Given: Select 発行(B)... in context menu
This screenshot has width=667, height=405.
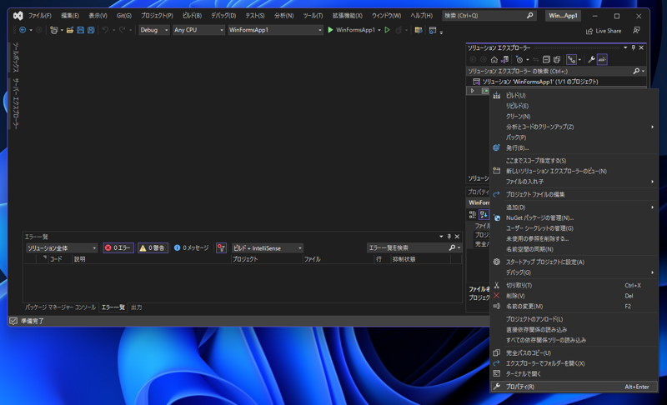Looking at the screenshot, I should (574, 147).
